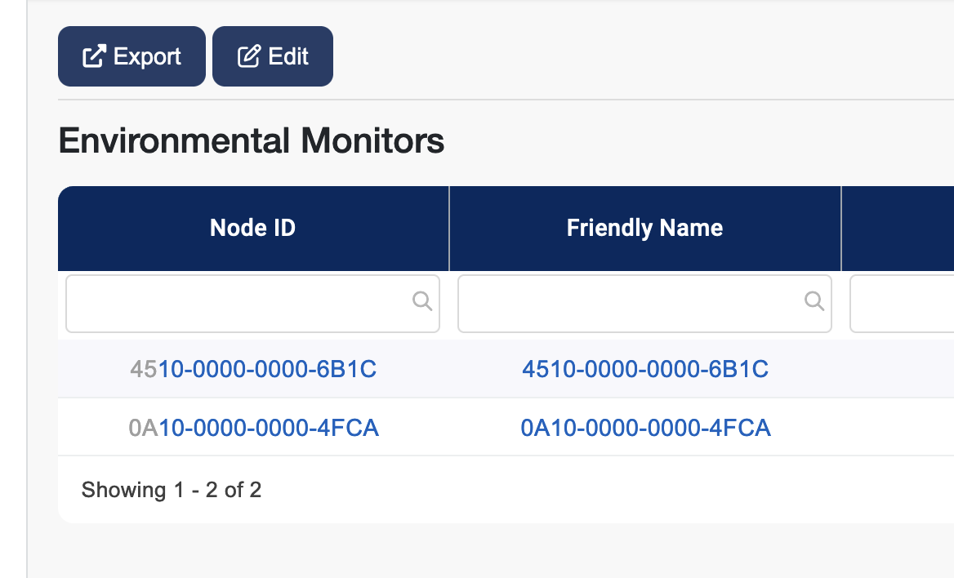Click the magnifier icon in Node ID filter
The width and height of the screenshot is (954, 578).
point(421,301)
